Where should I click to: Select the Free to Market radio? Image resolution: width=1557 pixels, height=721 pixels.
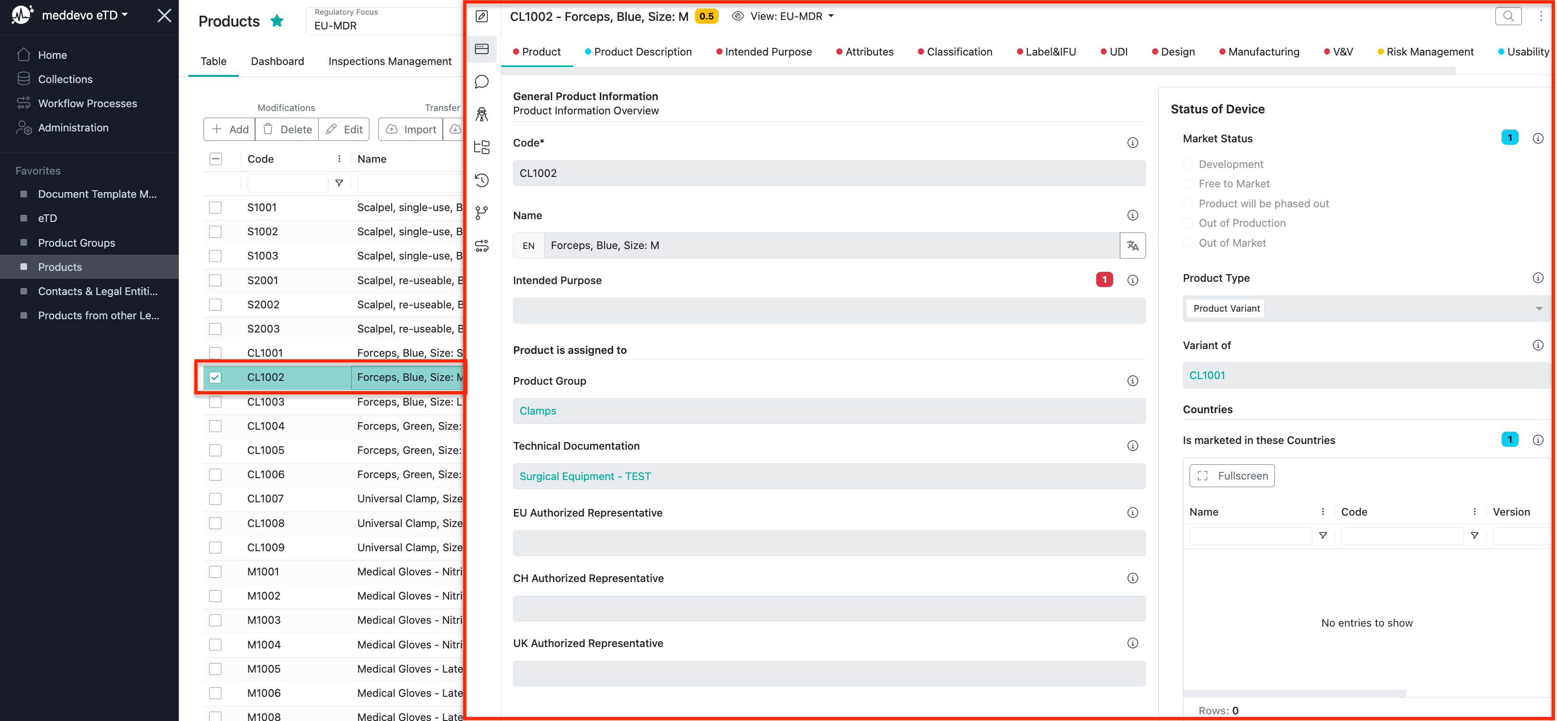pos(1188,184)
